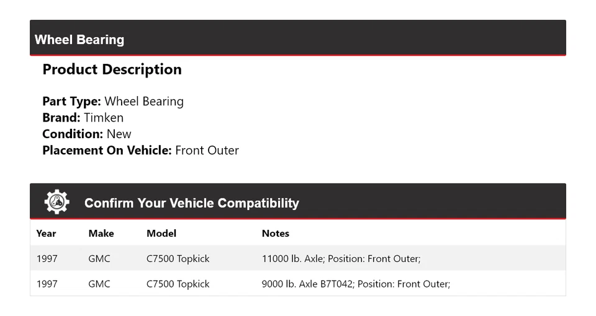Click the Notes column header
Viewport: 596px width, 316px height.
tap(276, 234)
